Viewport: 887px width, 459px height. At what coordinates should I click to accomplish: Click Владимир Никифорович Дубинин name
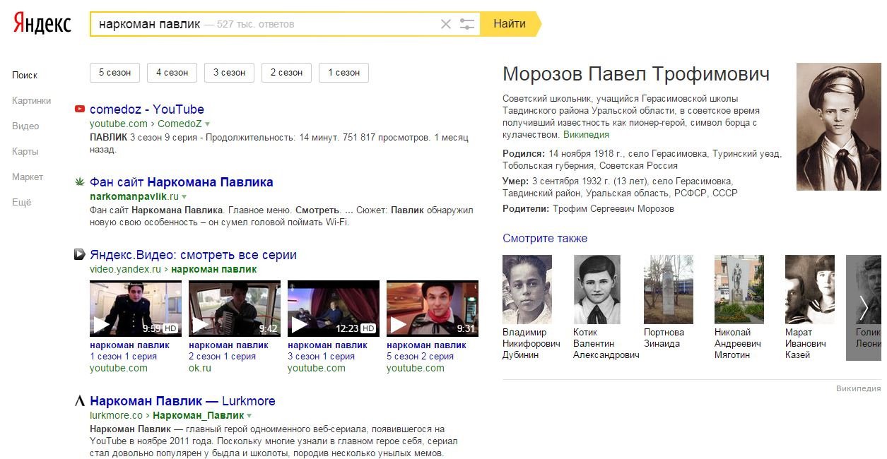(x=531, y=343)
